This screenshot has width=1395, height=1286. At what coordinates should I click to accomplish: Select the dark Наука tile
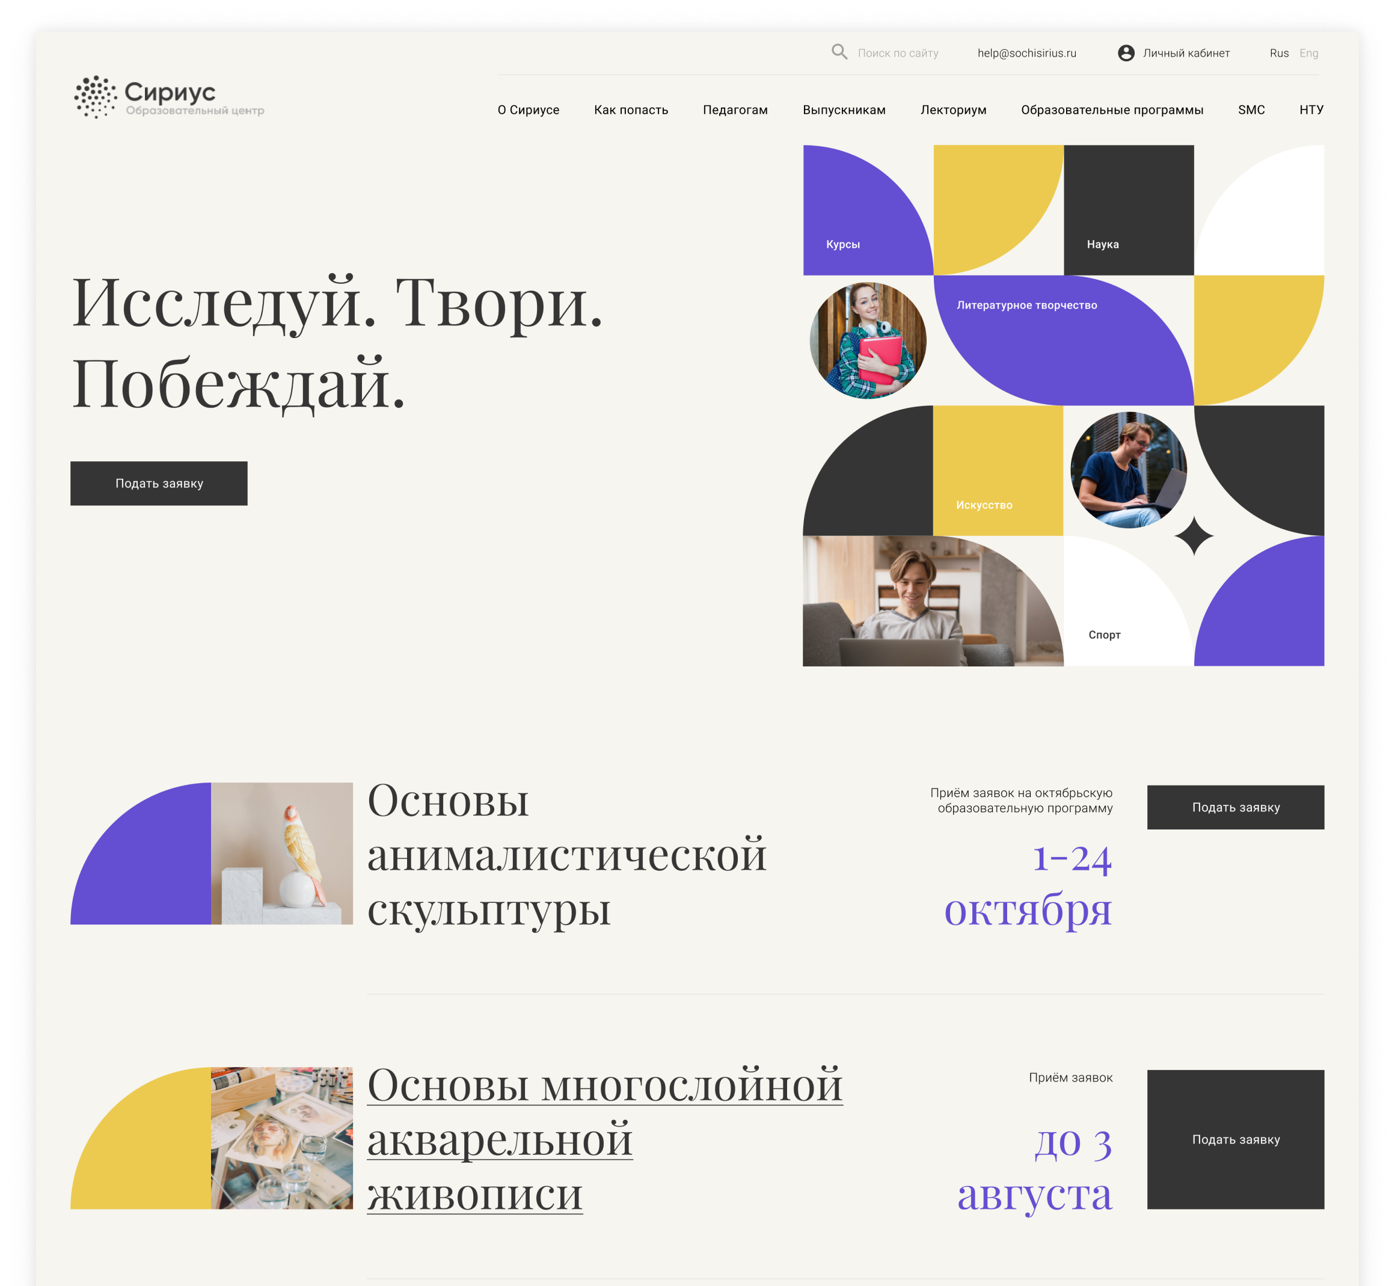pos(1128,209)
